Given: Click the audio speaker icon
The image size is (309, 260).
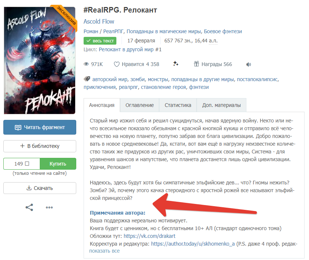Looking at the screenshot, I should click(249, 64).
